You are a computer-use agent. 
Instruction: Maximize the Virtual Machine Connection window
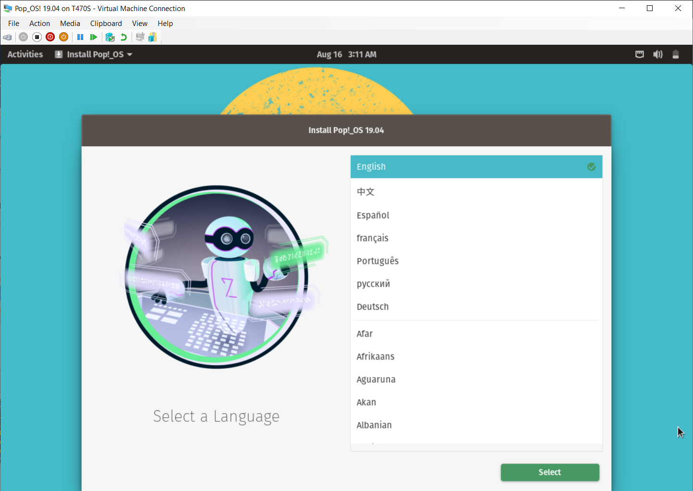[650, 8]
